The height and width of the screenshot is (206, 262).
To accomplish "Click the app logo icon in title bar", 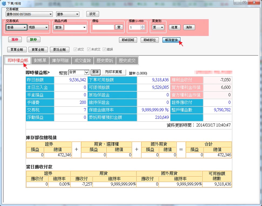I will (4, 3).
